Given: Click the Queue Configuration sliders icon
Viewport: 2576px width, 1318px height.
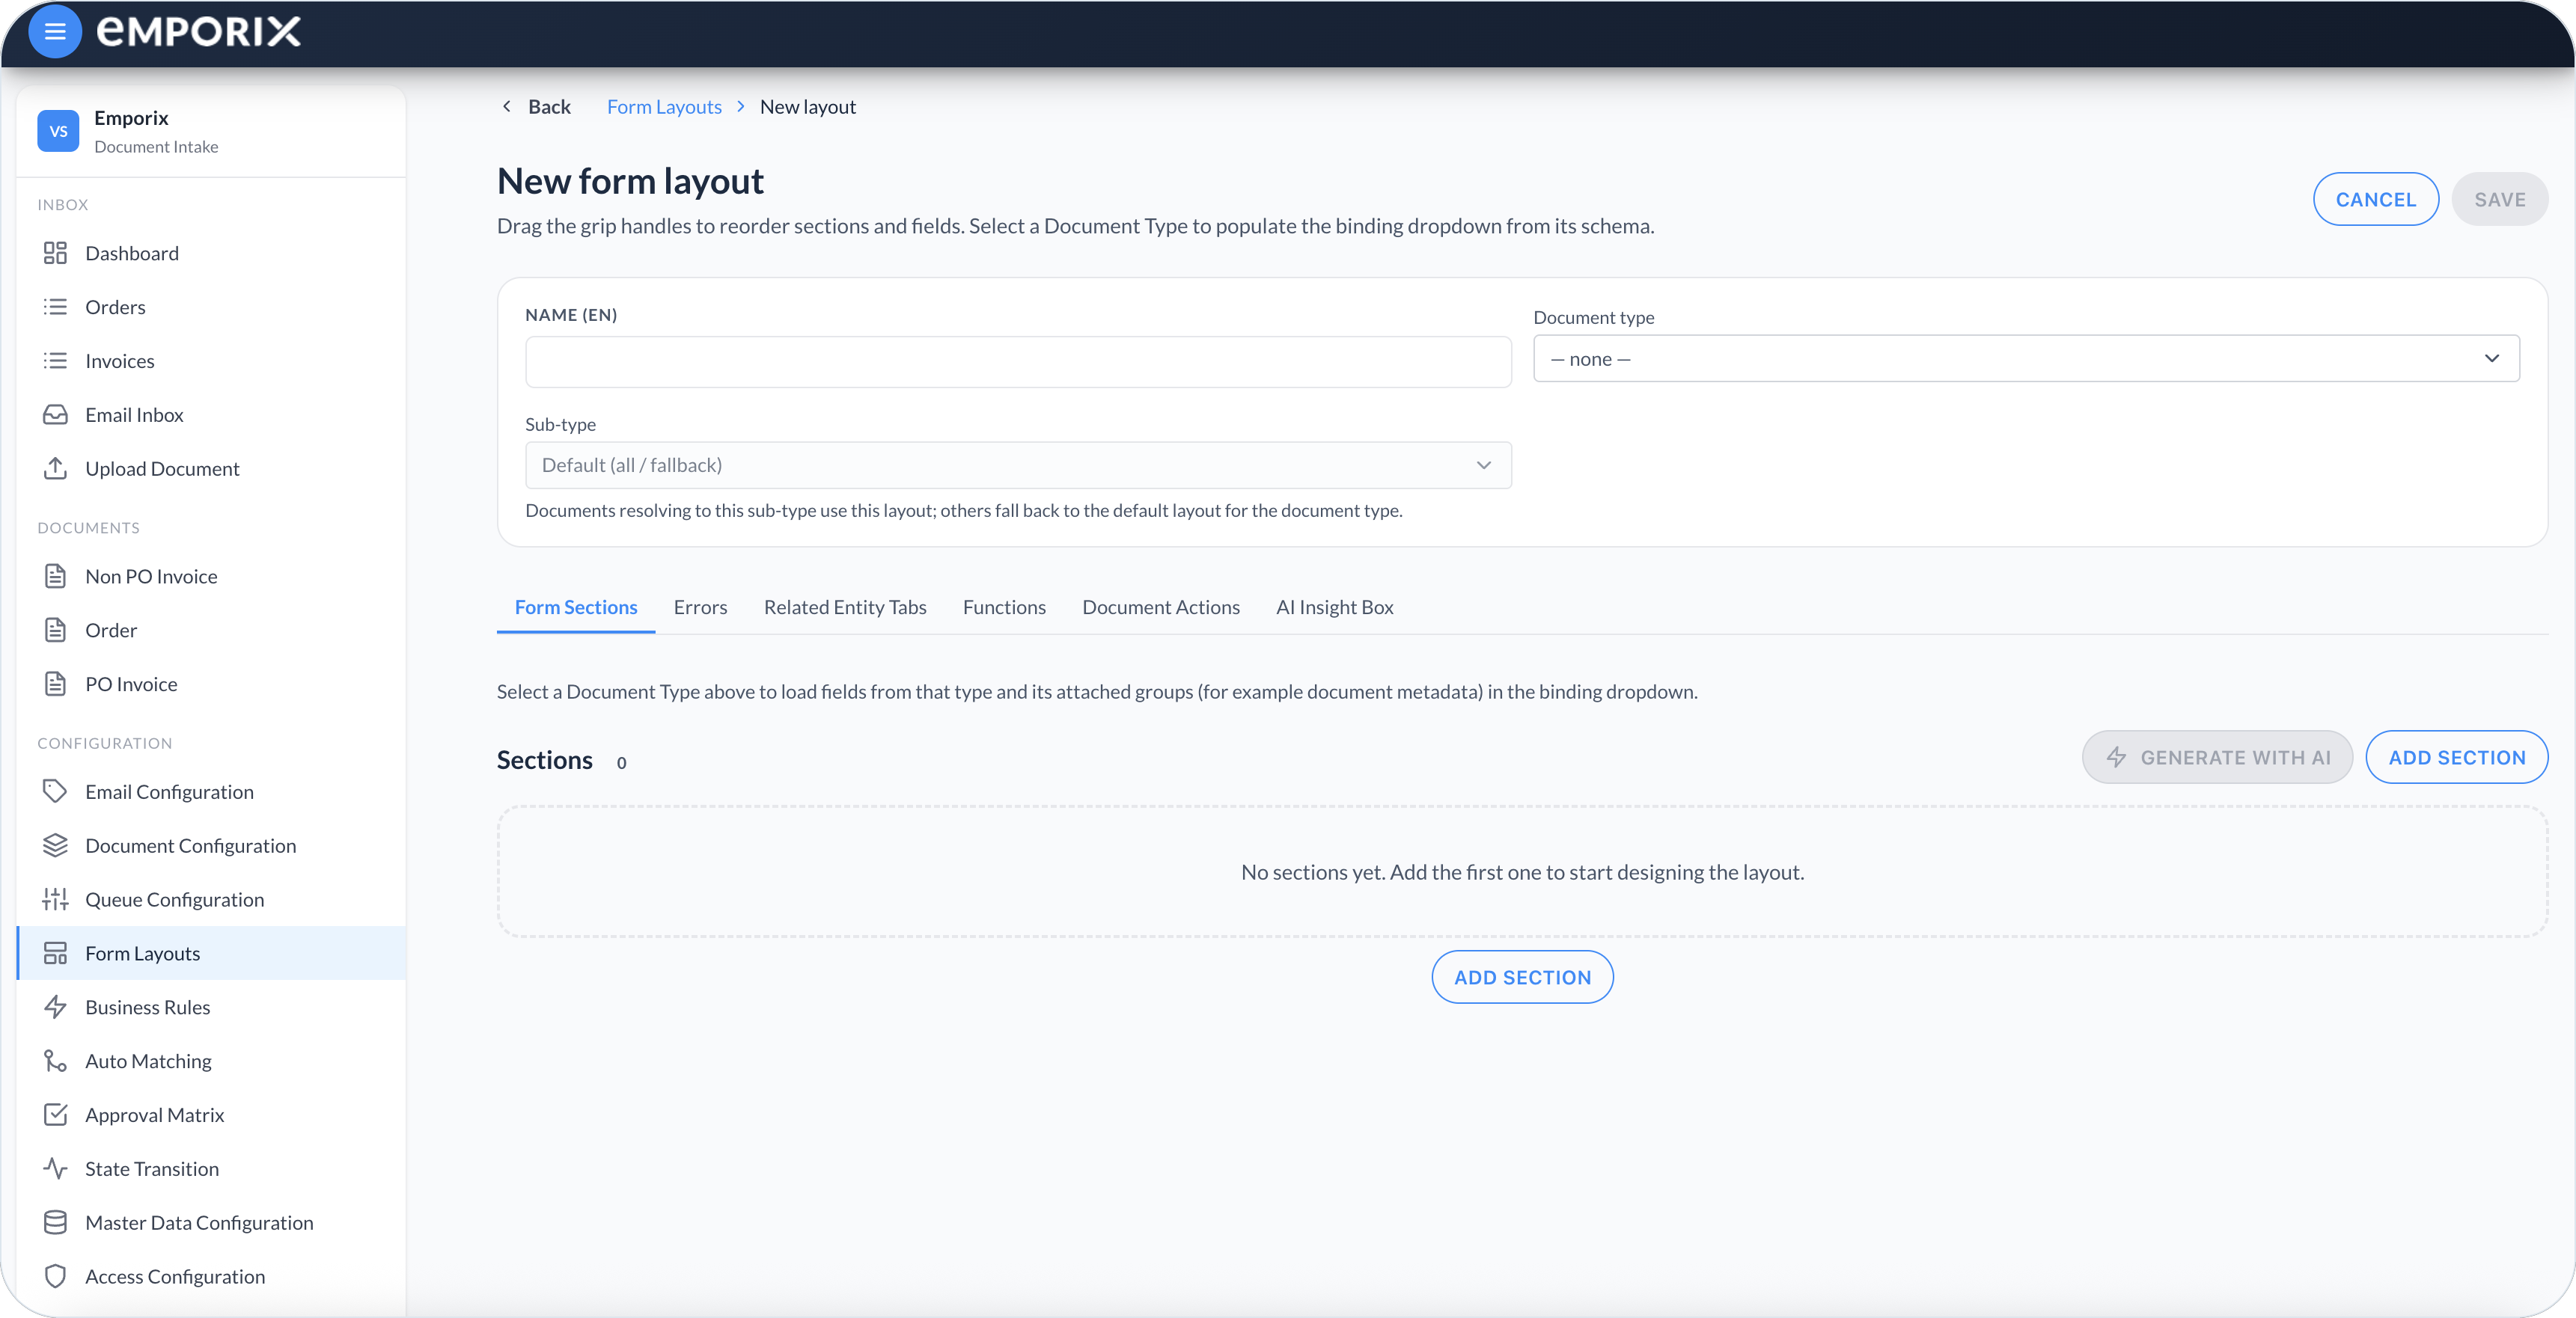Looking at the screenshot, I should click(55, 901).
